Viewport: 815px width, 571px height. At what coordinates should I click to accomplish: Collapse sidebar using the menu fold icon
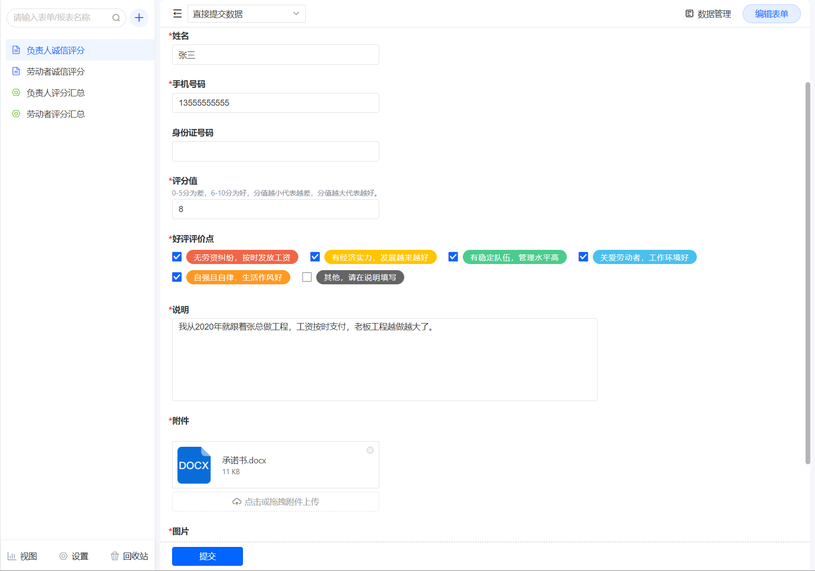[177, 14]
